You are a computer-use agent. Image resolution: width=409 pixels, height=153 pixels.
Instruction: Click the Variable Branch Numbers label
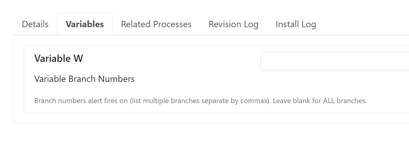(x=84, y=79)
